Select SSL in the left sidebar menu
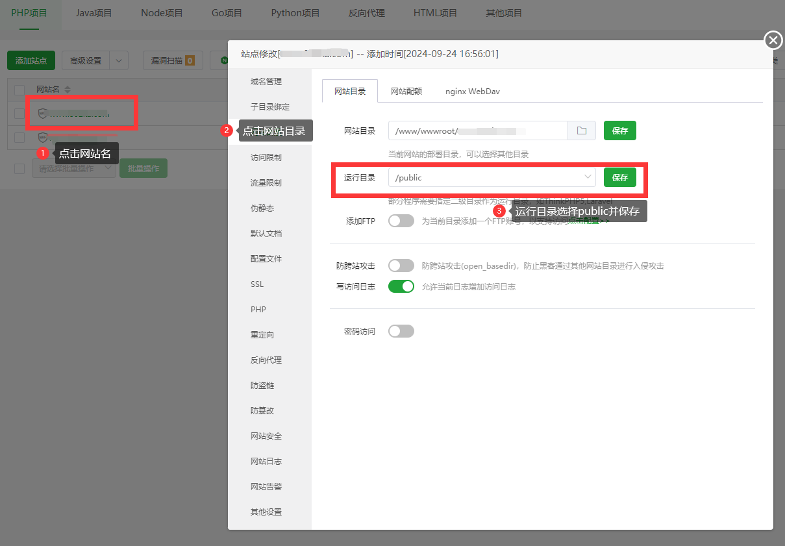The image size is (785, 546). pos(257,284)
